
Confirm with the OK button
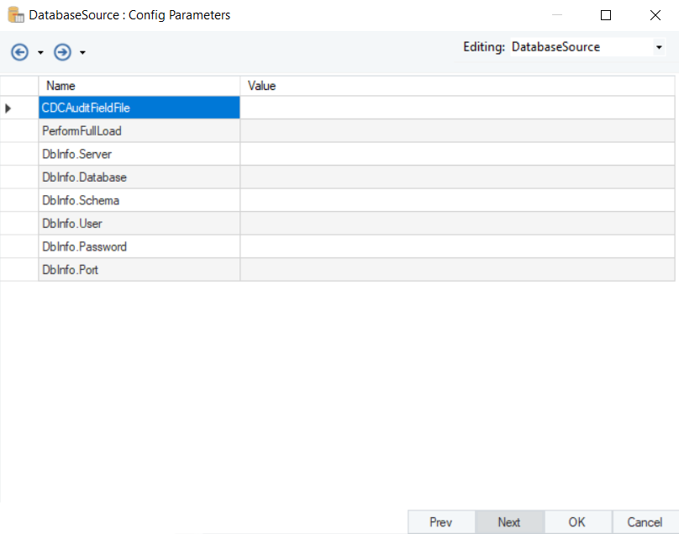pos(576,522)
